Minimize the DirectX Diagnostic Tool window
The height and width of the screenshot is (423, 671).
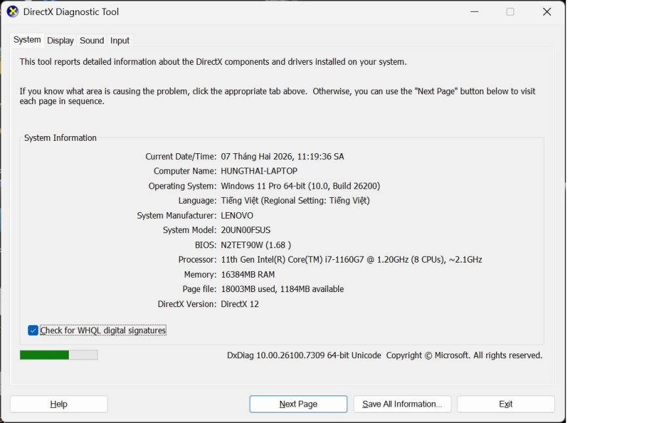(474, 12)
